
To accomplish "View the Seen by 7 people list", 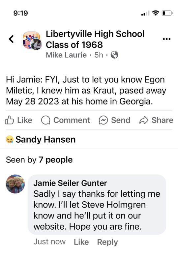I will (x=39, y=160).
